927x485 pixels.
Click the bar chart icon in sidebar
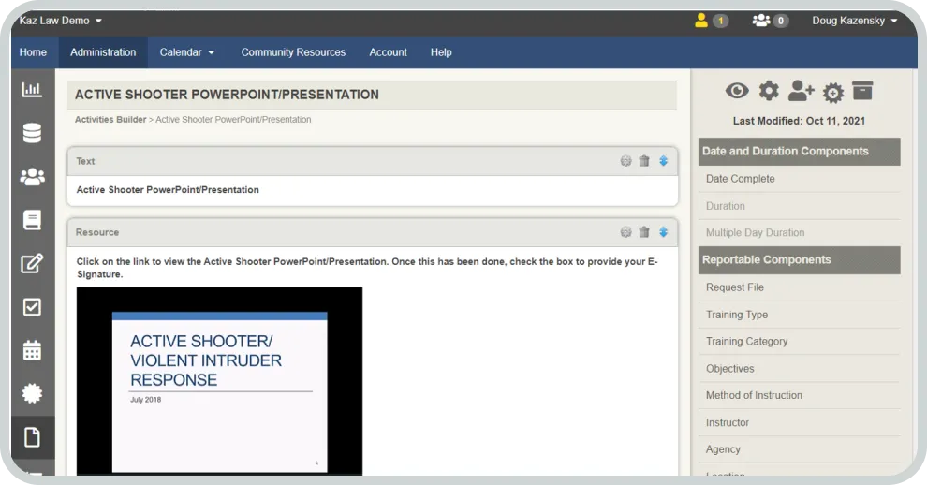pyautogui.click(x=32, y=90)
